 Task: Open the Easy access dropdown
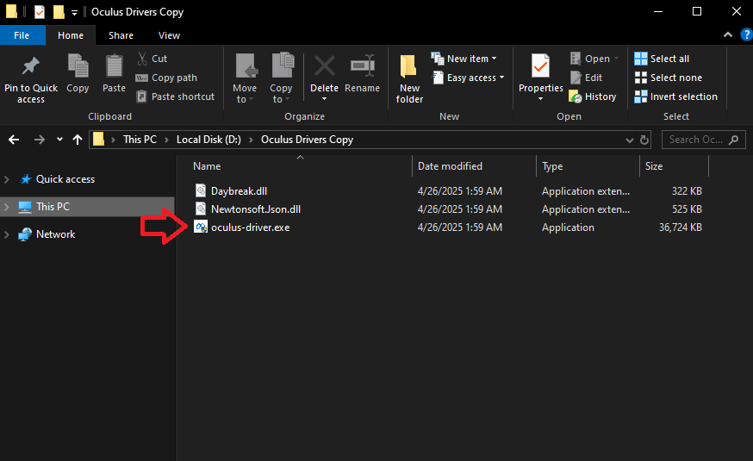468,78
